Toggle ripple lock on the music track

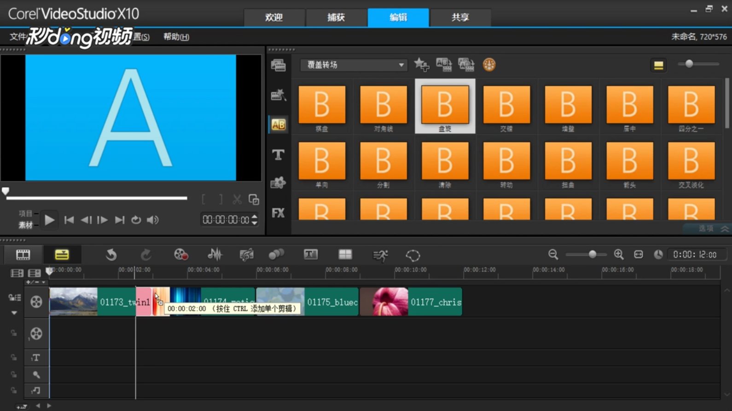pos(14,391)
